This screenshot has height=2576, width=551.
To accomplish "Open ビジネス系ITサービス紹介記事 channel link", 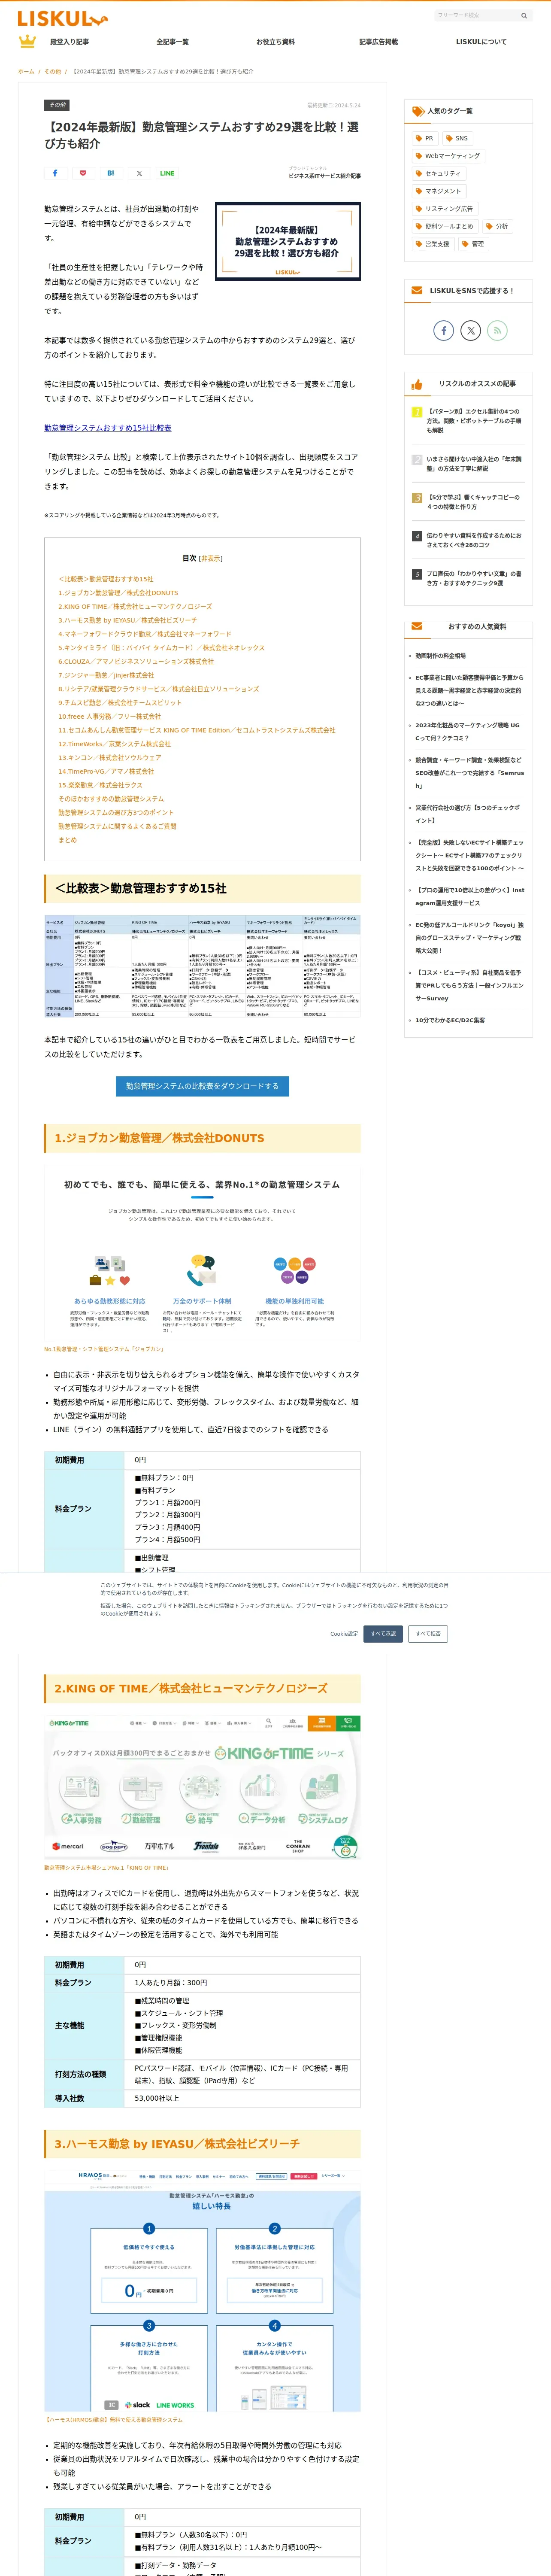I will pos(325,176).
